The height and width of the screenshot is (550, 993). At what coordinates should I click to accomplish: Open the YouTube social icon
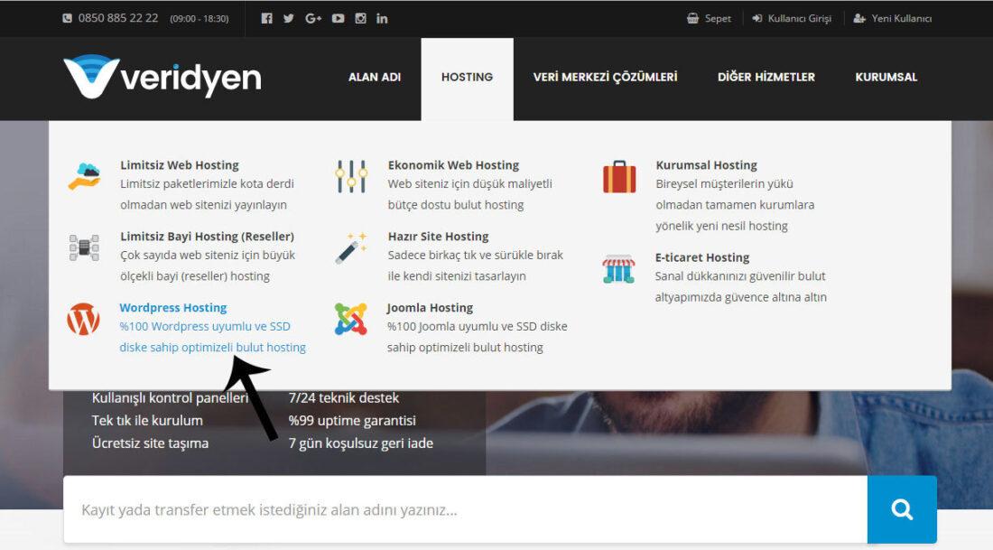click(x=339, y=18)
